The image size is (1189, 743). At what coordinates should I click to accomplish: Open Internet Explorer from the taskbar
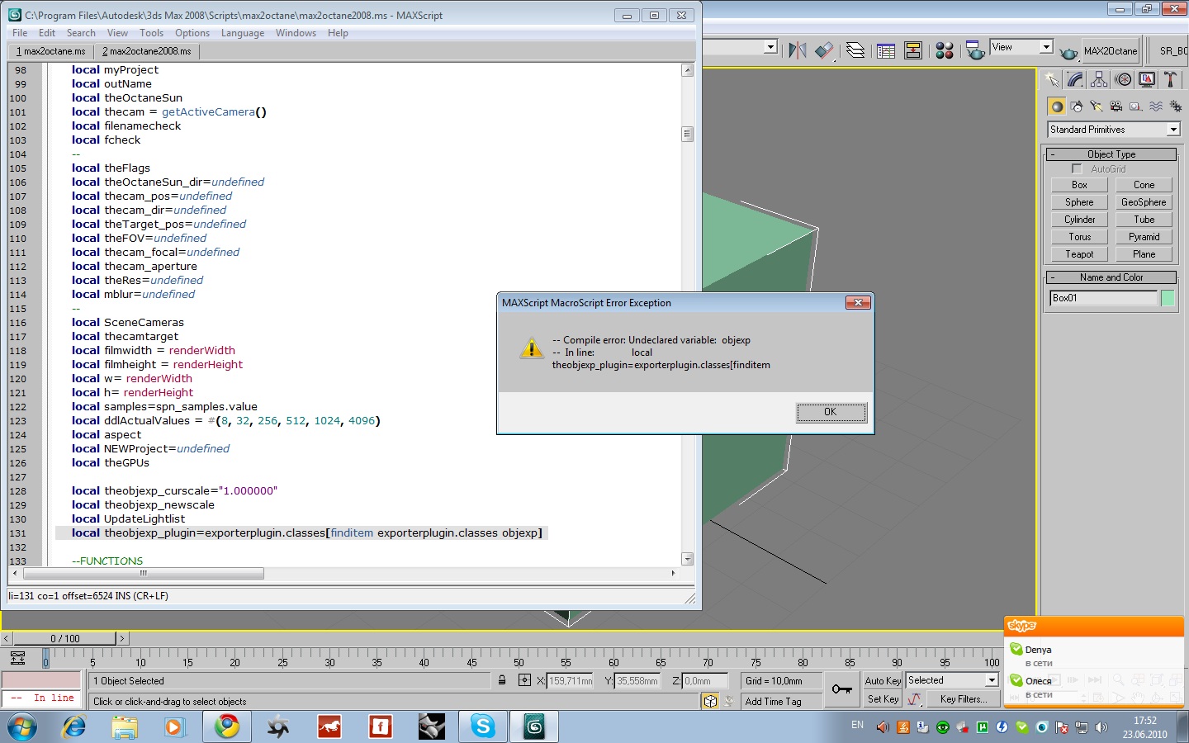(74, 726)
